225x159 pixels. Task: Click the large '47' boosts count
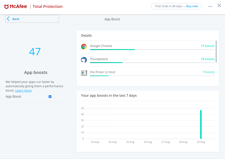[x=35, y=52]
